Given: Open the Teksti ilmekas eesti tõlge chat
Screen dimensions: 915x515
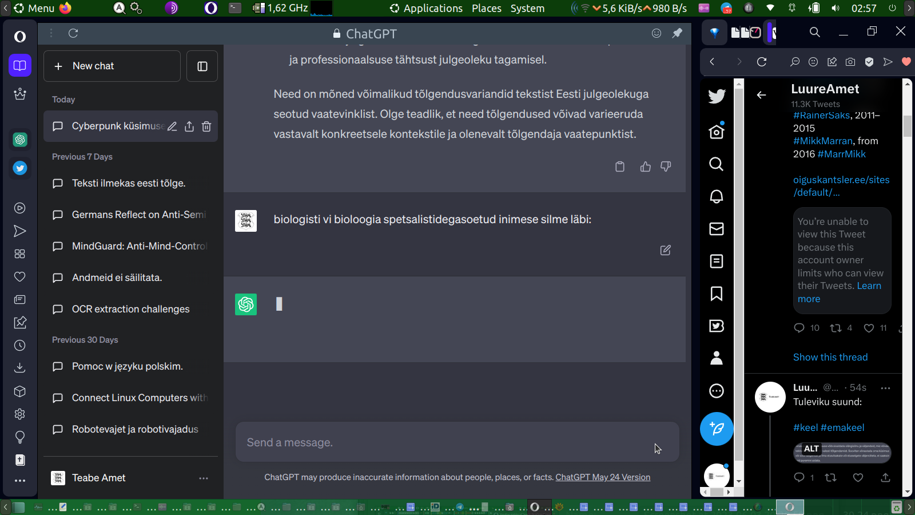Looking at the screenshot, I should [x=130, y=184].
